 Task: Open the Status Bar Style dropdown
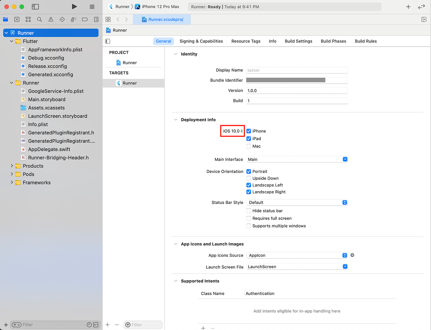point(297,202)
